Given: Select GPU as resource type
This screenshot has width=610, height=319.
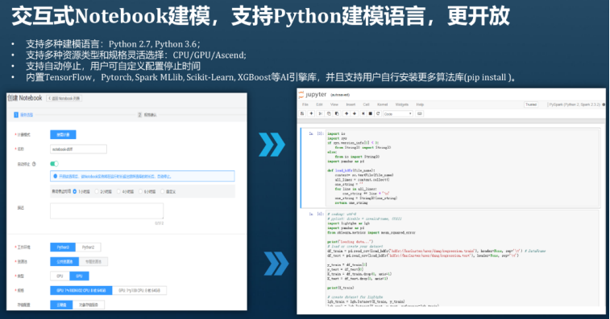Looking at the screenshot, I should click(x=79, y=276).
